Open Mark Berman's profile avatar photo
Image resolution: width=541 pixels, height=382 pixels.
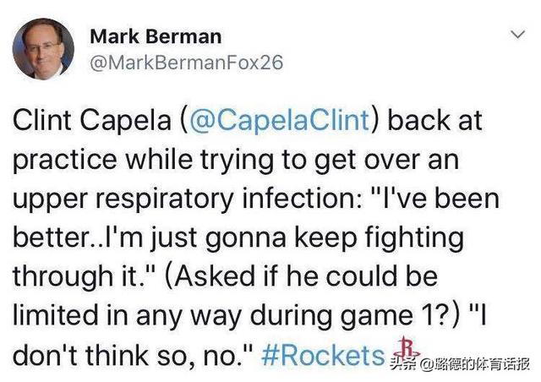[43, 49]
